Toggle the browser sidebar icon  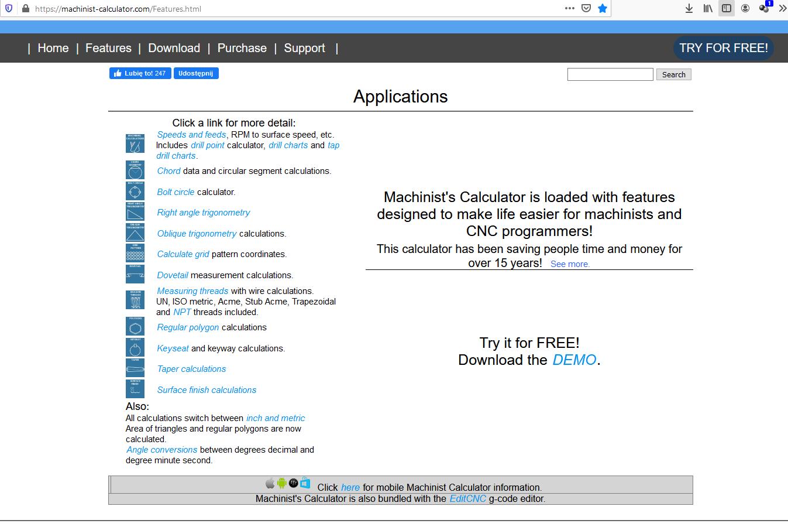pyautogui.click(x=727, y=8)
